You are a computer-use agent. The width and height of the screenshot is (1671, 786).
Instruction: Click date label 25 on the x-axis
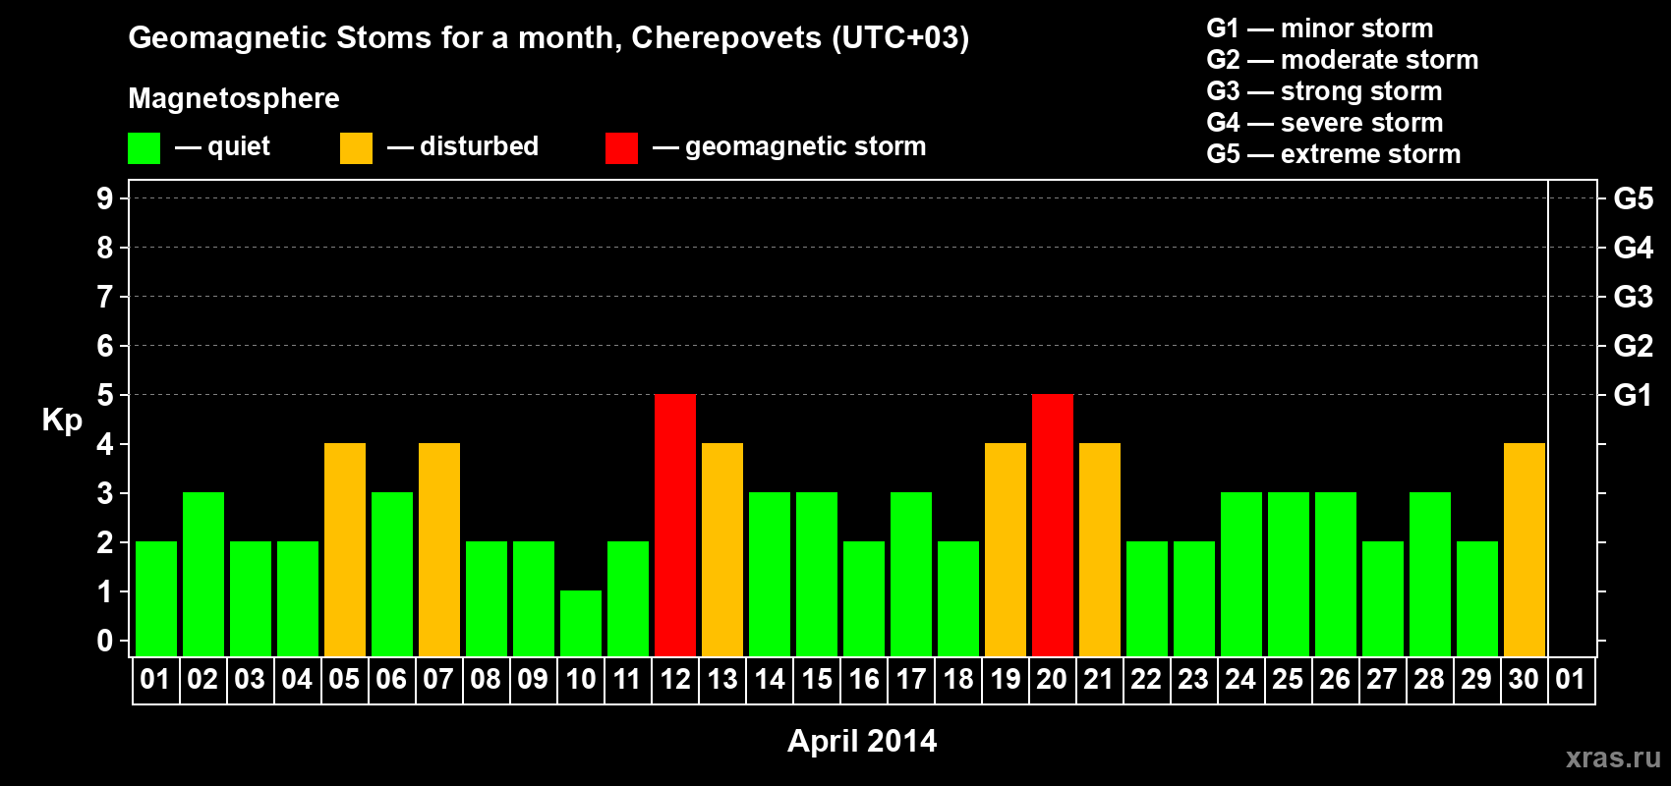point(1288,680)
